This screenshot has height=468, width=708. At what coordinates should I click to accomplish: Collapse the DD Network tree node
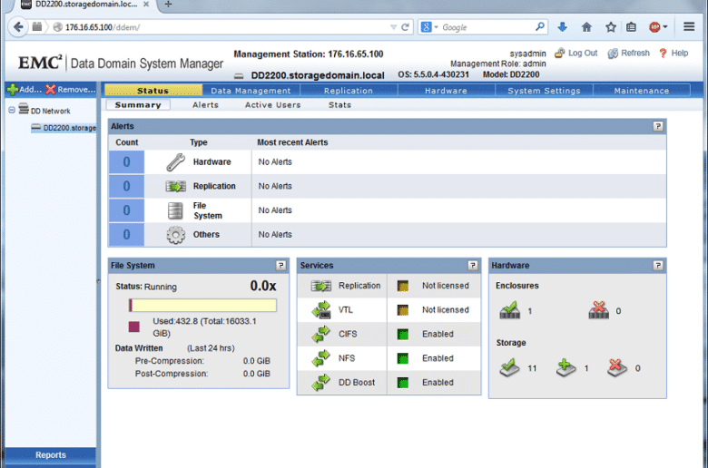[x=12, y=110]
